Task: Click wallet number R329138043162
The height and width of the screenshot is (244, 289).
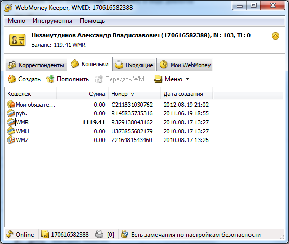Action: click(132, 122)
